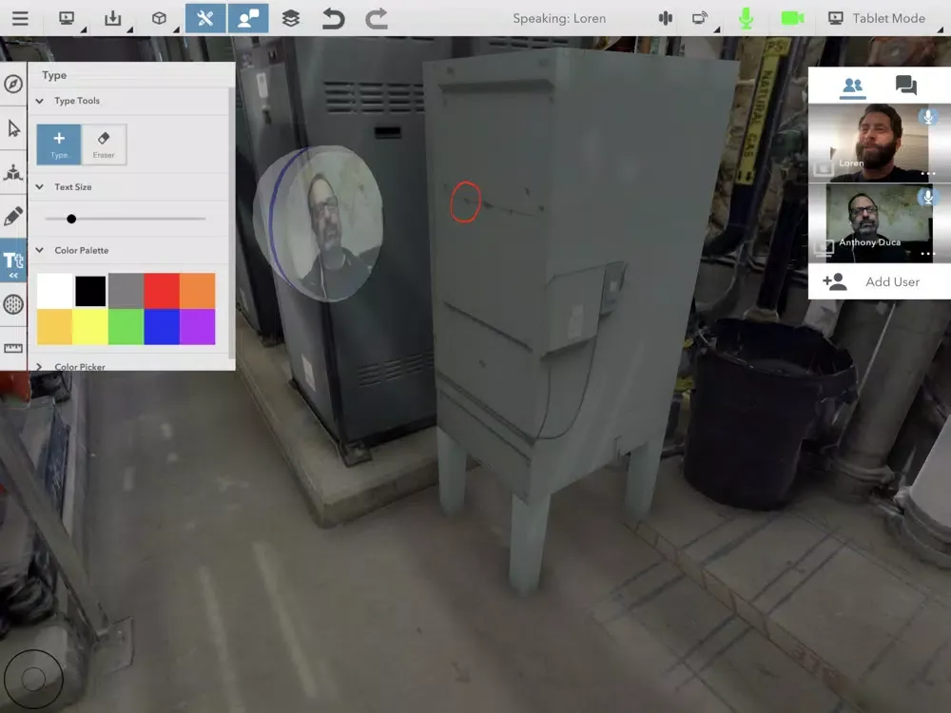Redo the last action
This screenshot has height=713, width=951.
(376, 18)
